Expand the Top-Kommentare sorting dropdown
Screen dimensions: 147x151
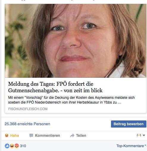(131, 146)
